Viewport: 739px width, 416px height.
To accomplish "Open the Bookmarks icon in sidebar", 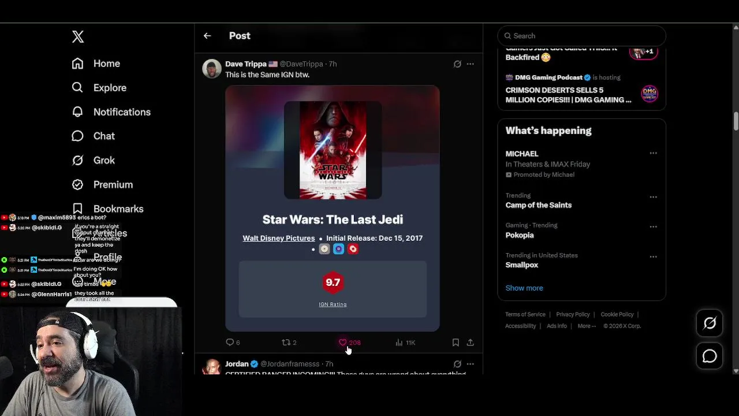I will tap(77, 209).
